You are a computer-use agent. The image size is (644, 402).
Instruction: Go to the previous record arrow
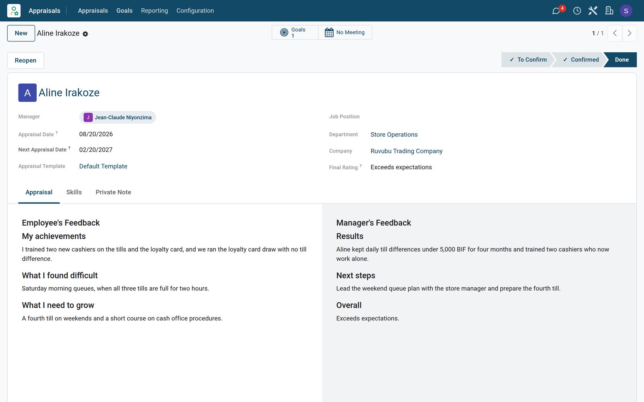[x=615, y=33]
